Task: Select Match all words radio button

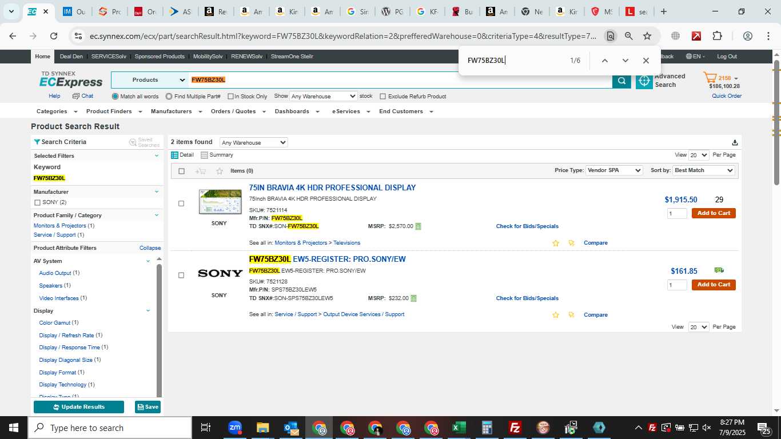Action: 115,97
